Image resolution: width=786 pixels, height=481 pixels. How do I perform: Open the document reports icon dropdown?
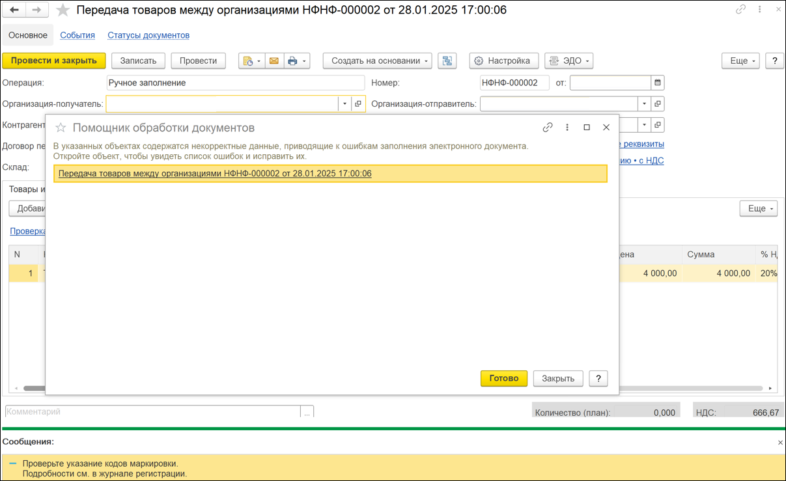[251, 61]
